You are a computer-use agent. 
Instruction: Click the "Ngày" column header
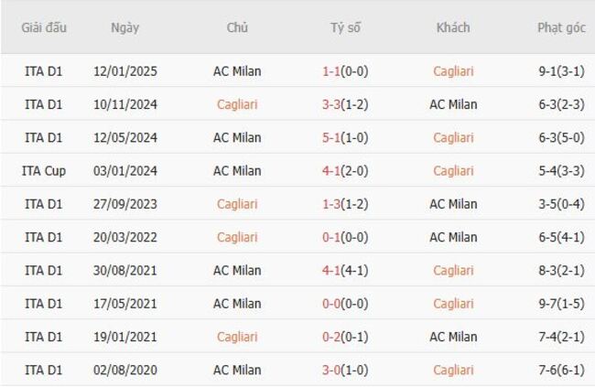125,27
